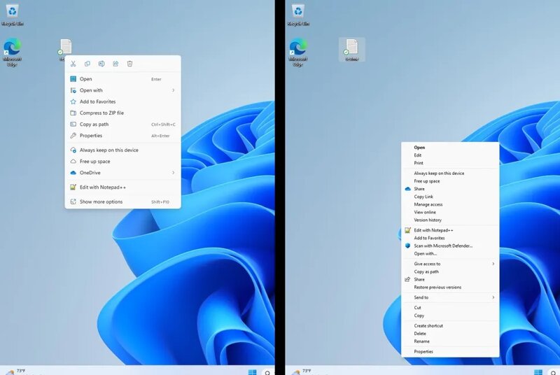Open Properties with Alt+Enter shortcut in modern menu
Screen dimensions: 560x375
pos(123,136)
